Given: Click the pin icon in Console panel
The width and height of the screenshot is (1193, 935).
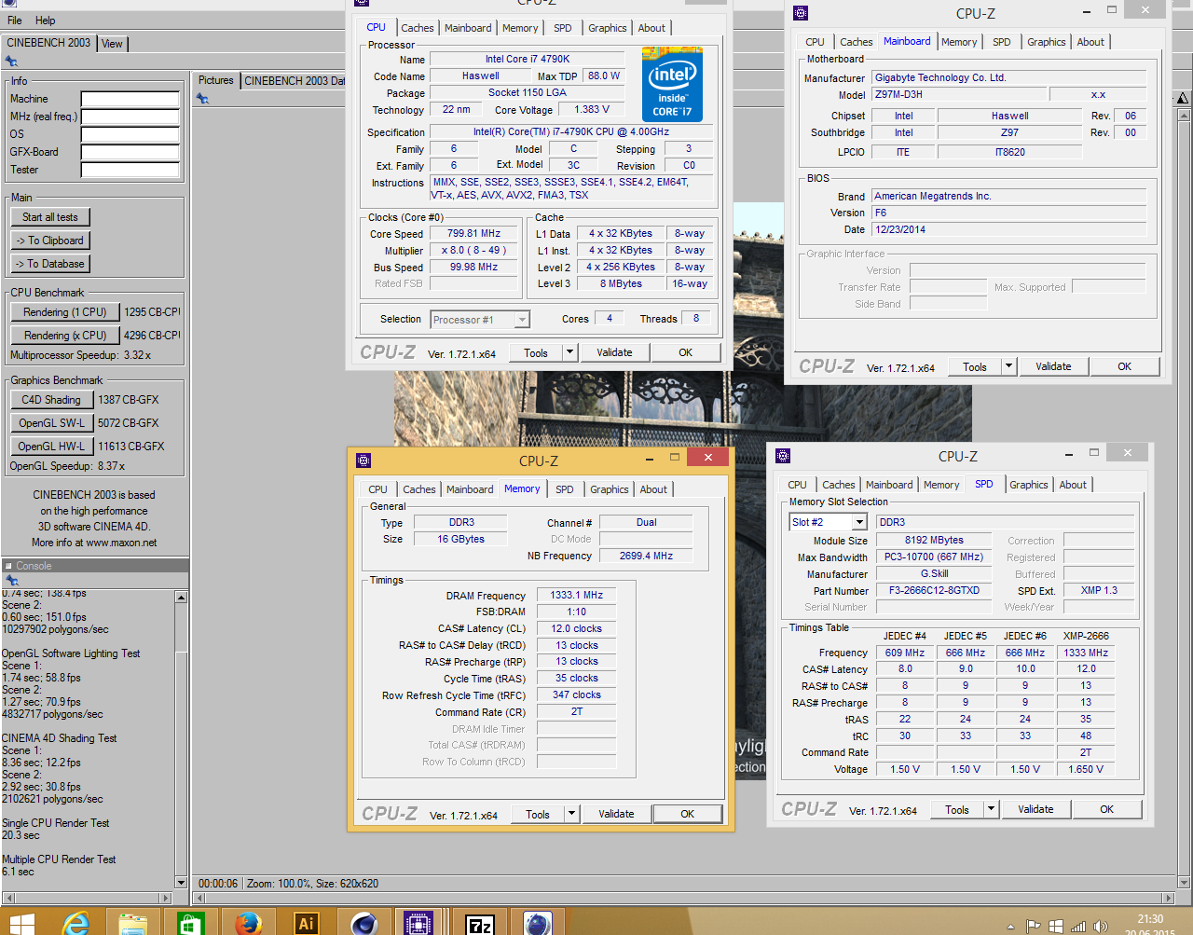Looking at the screenshot, I should pyautogui.click(x=11, y=581).
